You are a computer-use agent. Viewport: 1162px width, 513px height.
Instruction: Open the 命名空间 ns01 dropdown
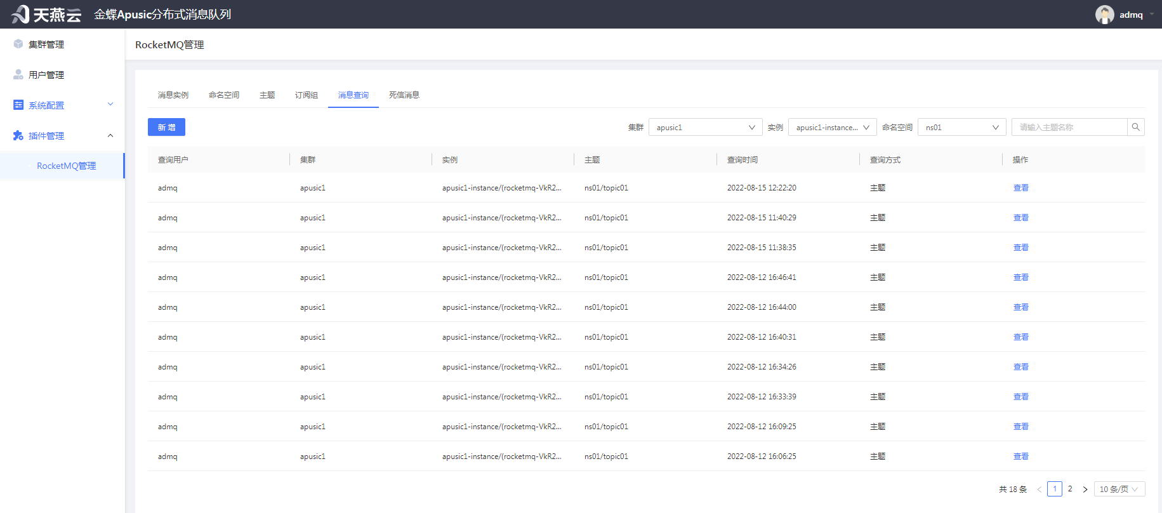point(962,127)
